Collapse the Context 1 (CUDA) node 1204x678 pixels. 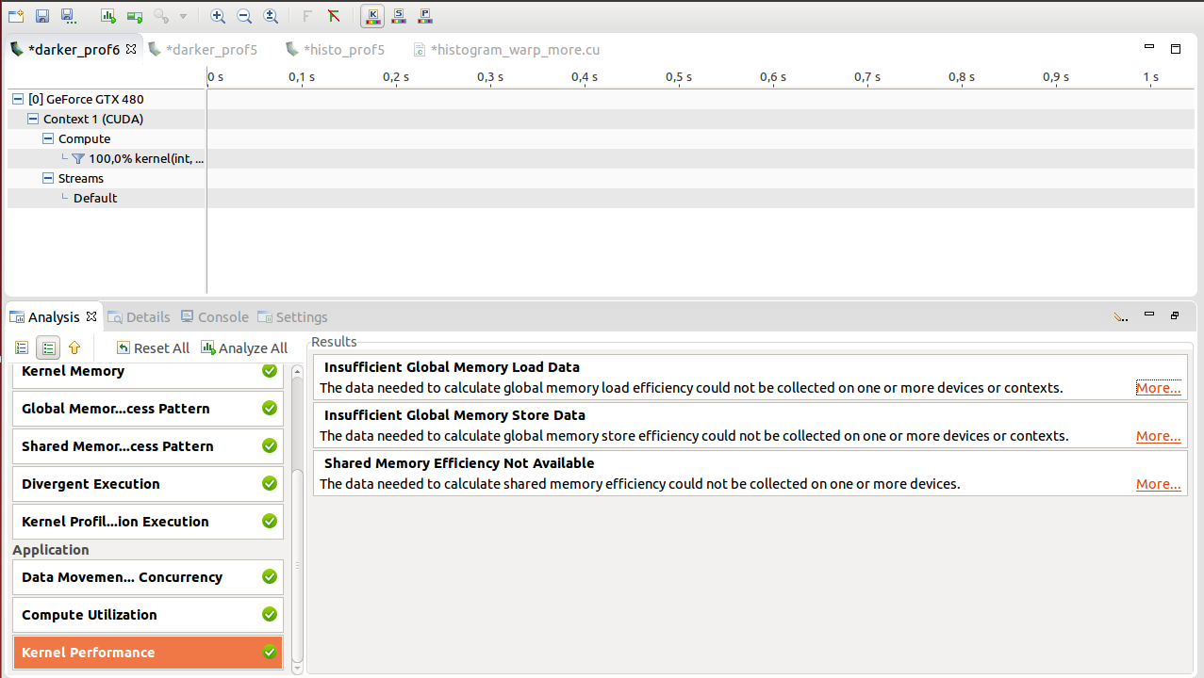pyautogui.click(x=33, y=119)
